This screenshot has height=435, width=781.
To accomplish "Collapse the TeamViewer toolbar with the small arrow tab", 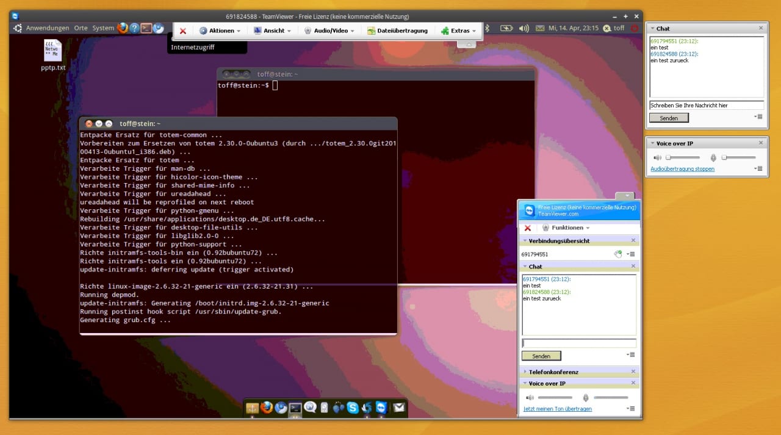I will (x=467, y=45).
